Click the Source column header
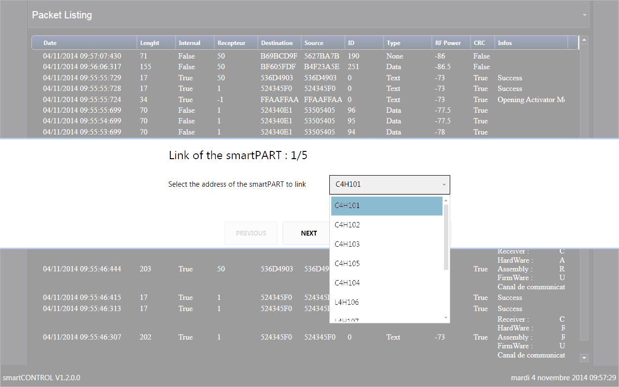 [x=323, y=43]
